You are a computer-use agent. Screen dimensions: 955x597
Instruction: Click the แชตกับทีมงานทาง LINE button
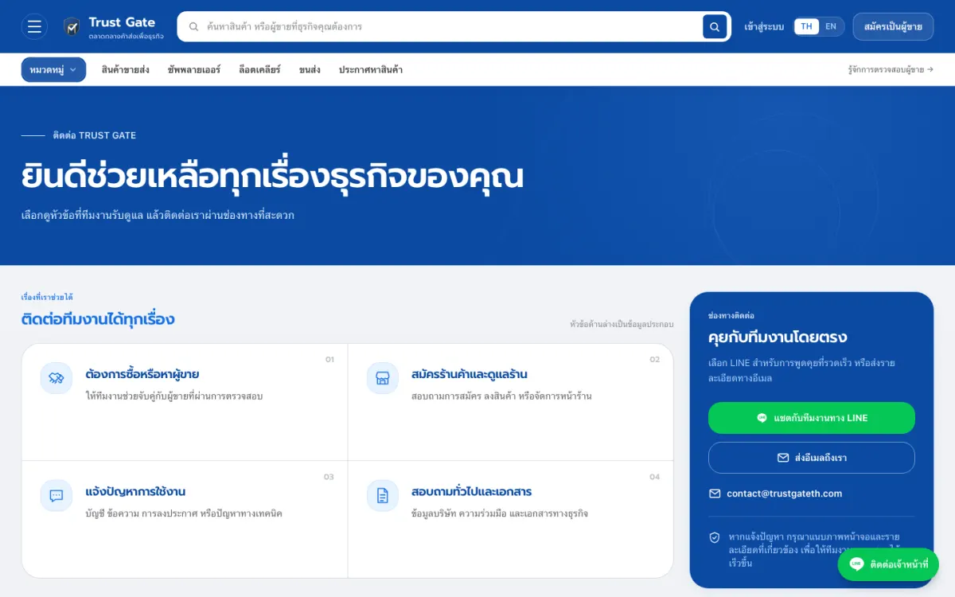point(812,418)
